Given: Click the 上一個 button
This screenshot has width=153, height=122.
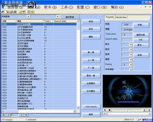Looking at the screenshot, I should tap(91, 60).
